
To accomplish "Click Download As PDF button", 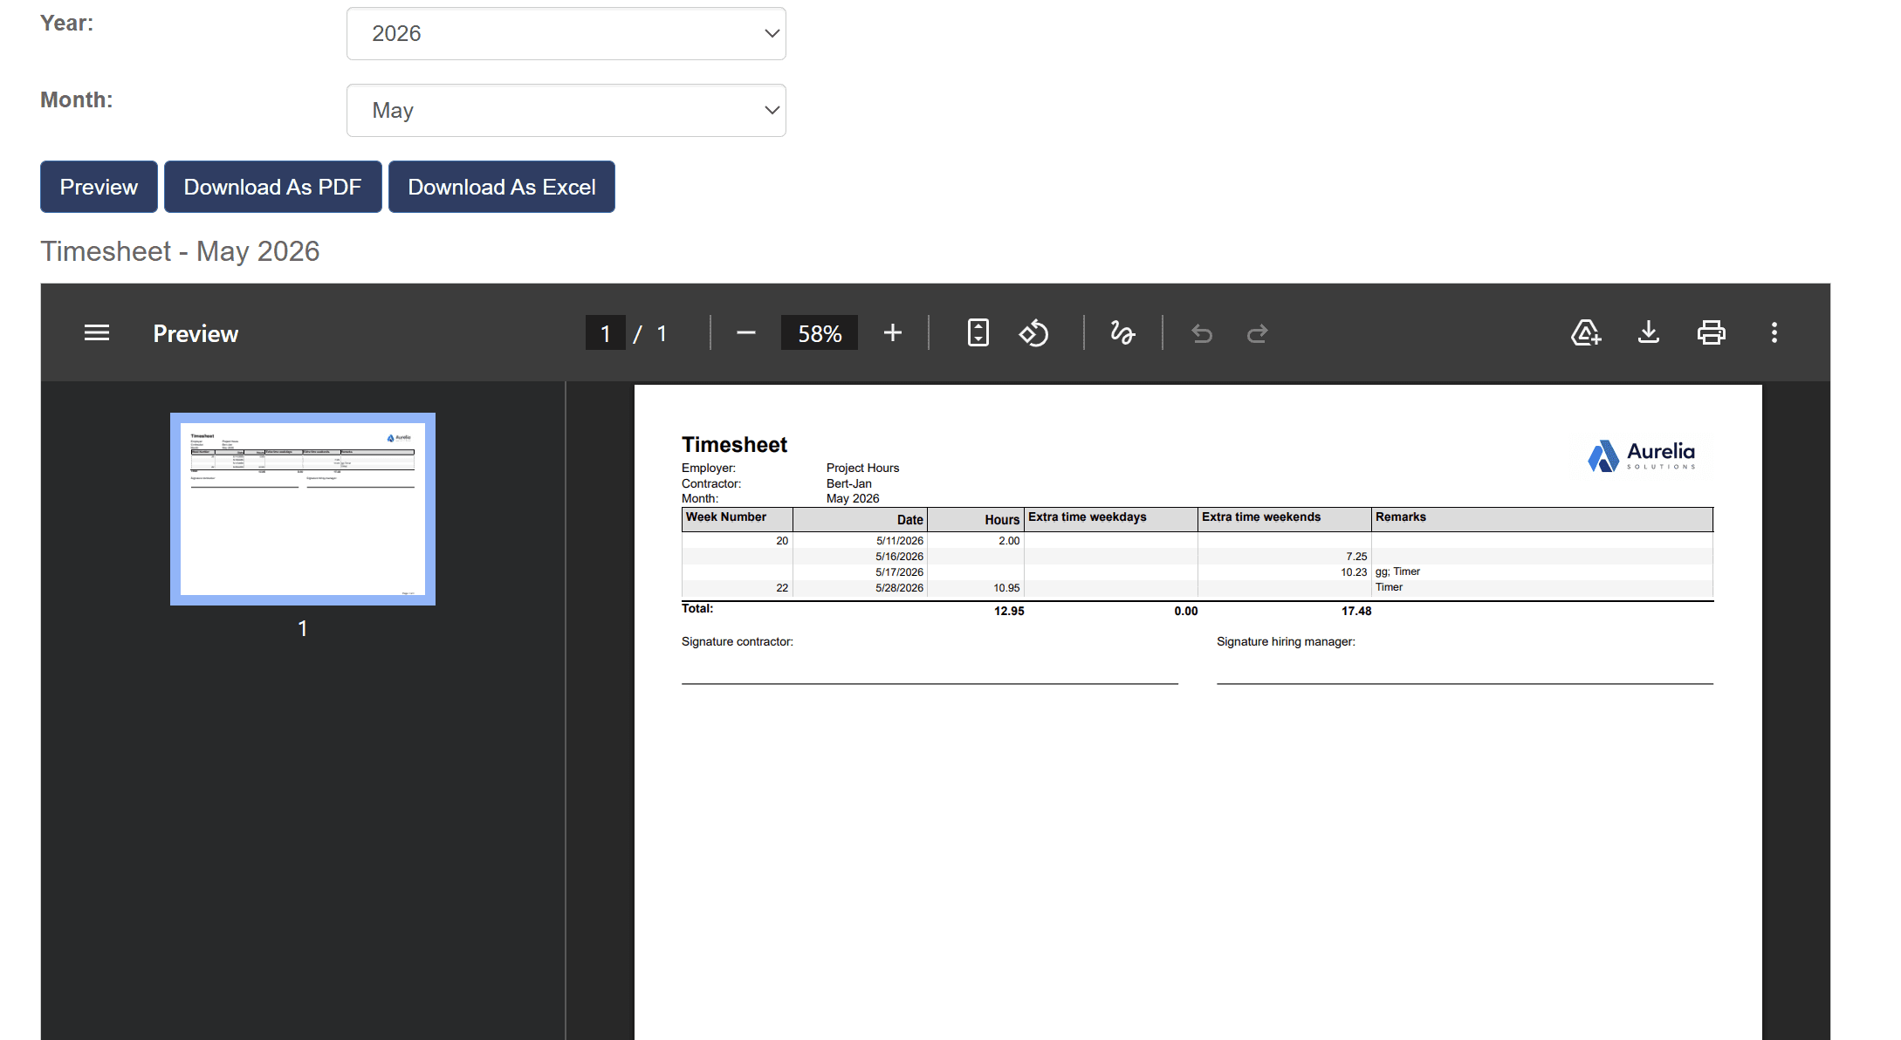I will coord(272,187).
